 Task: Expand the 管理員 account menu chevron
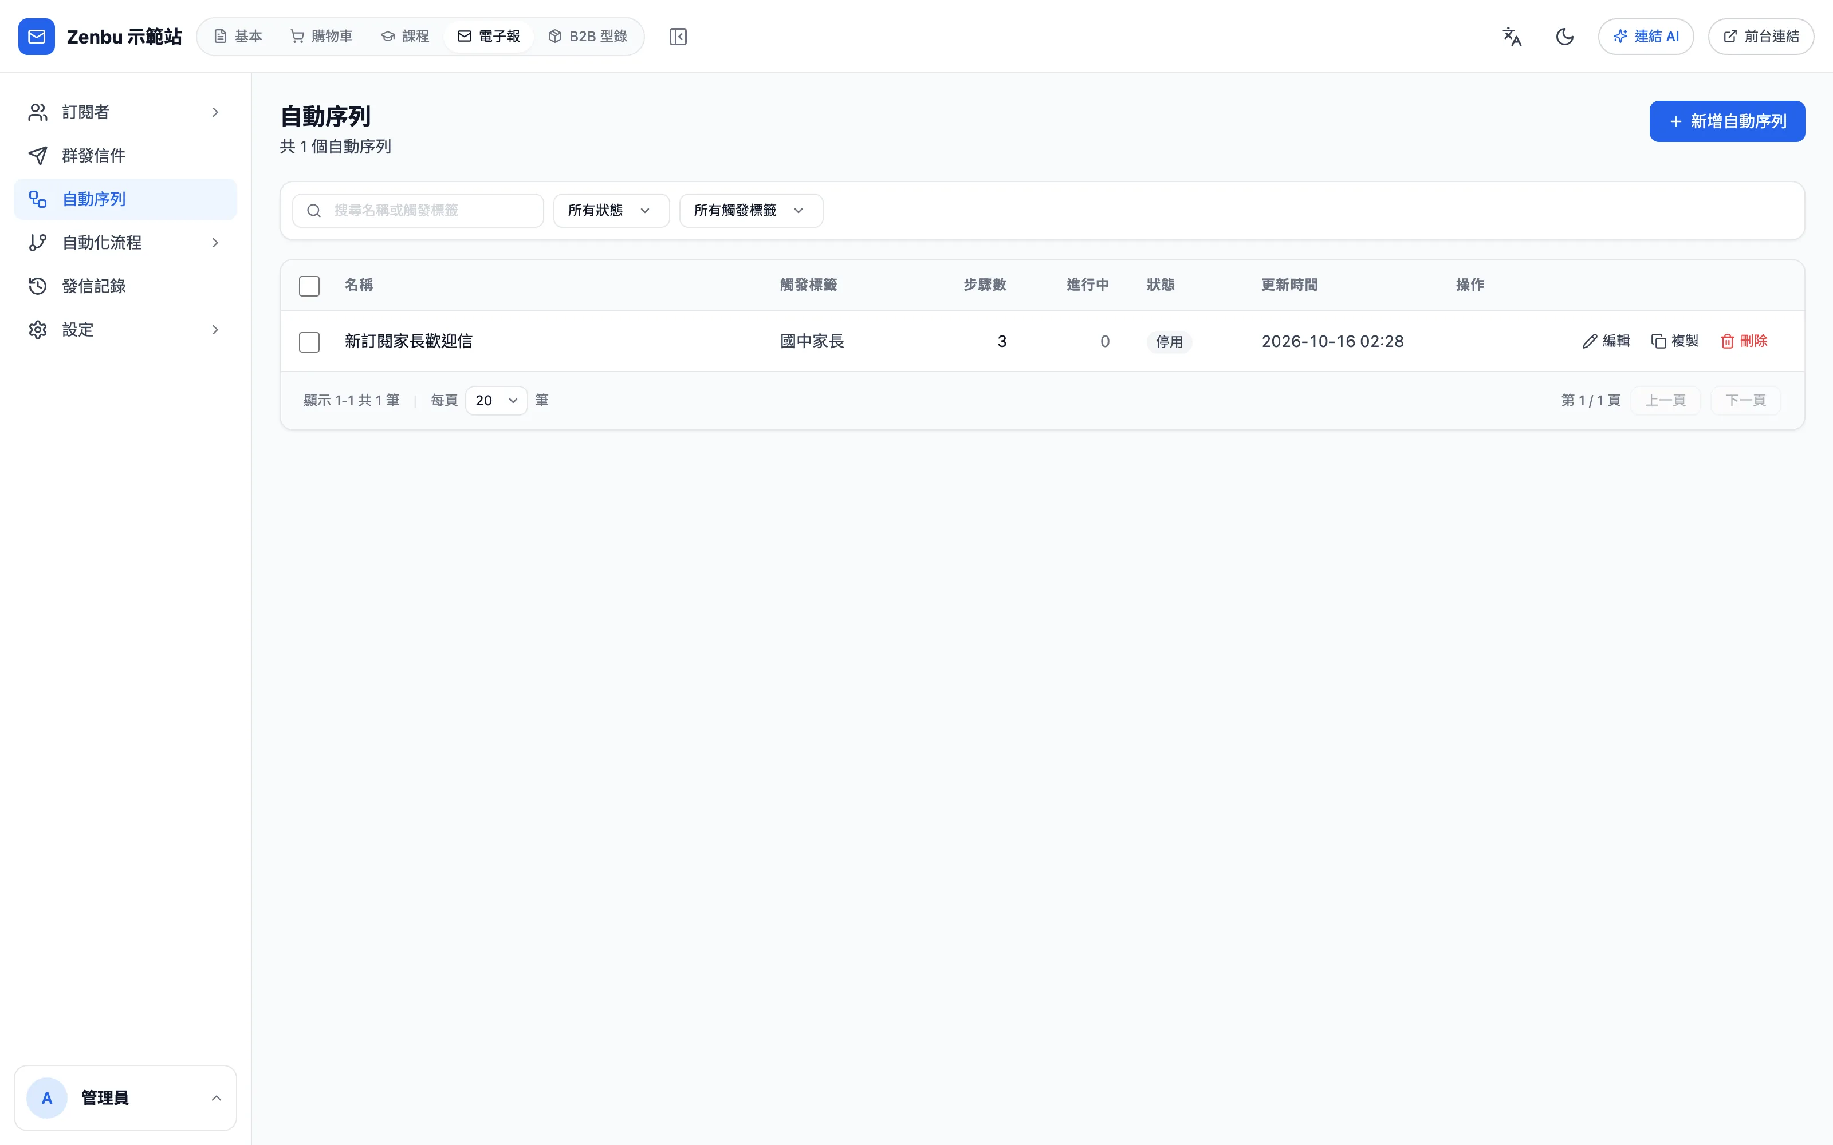tap(216, 1098)
